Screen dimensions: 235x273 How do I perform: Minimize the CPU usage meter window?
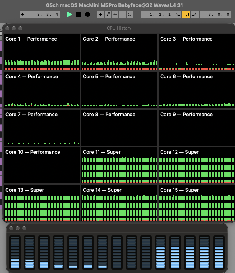(x=18, y=228)
